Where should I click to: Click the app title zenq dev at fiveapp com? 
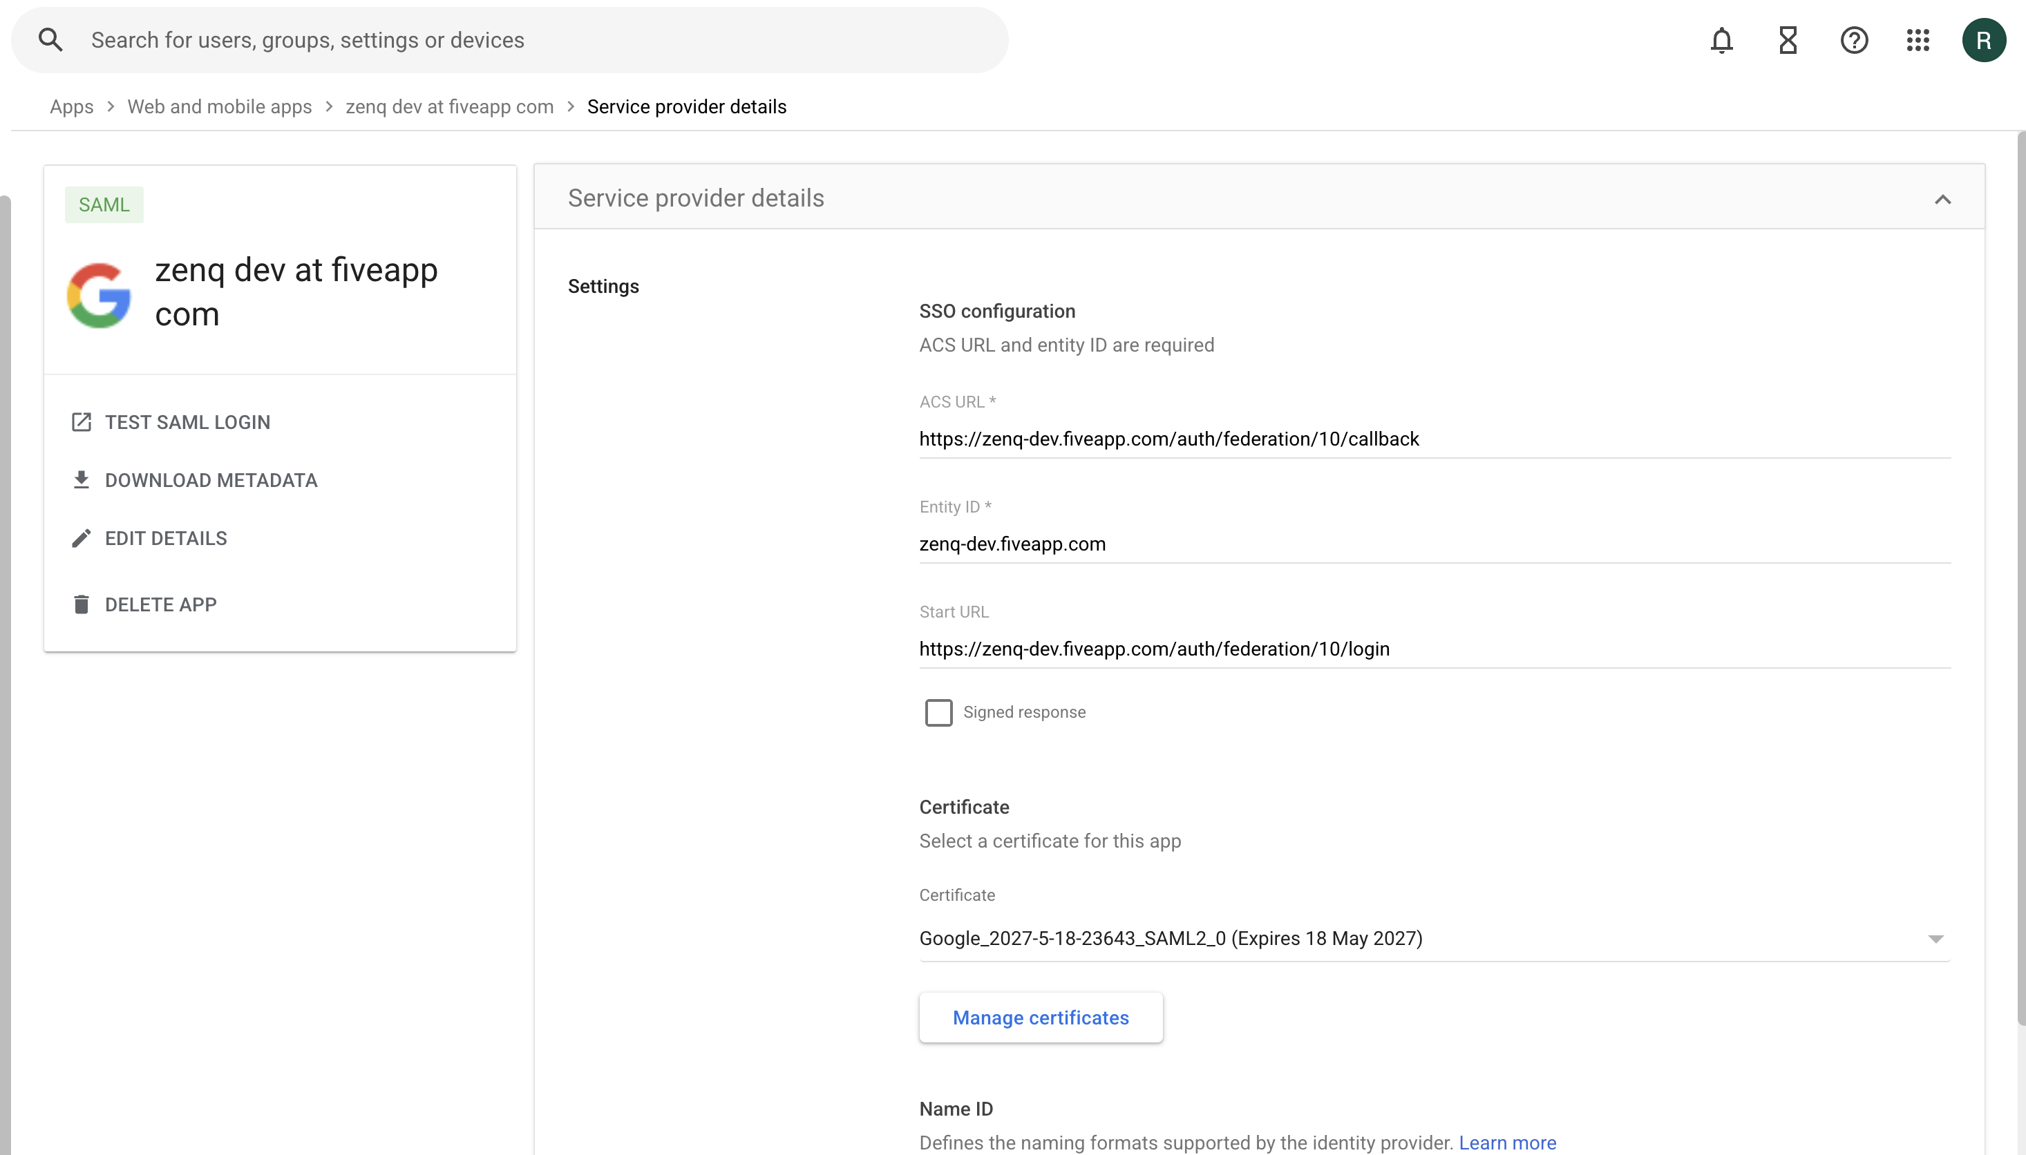coord(296,291)
